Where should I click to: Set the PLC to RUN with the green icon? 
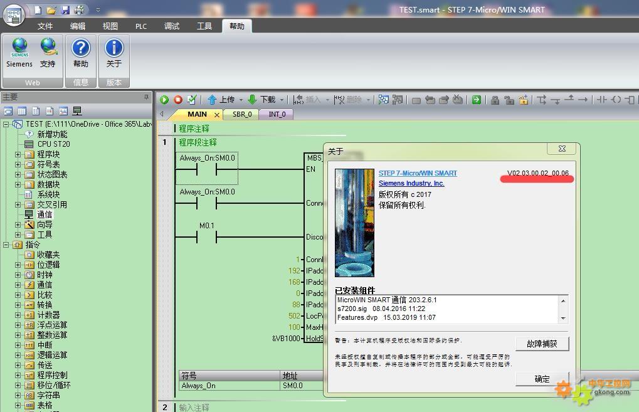[x=164, y=100]
